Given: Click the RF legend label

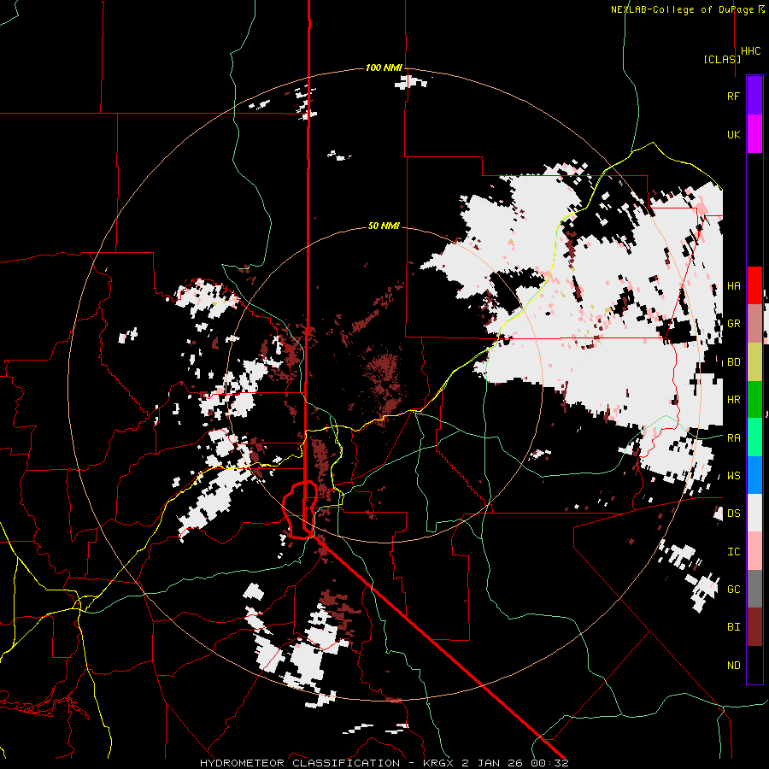Looking at the screenshot, I should coord(733,96).
